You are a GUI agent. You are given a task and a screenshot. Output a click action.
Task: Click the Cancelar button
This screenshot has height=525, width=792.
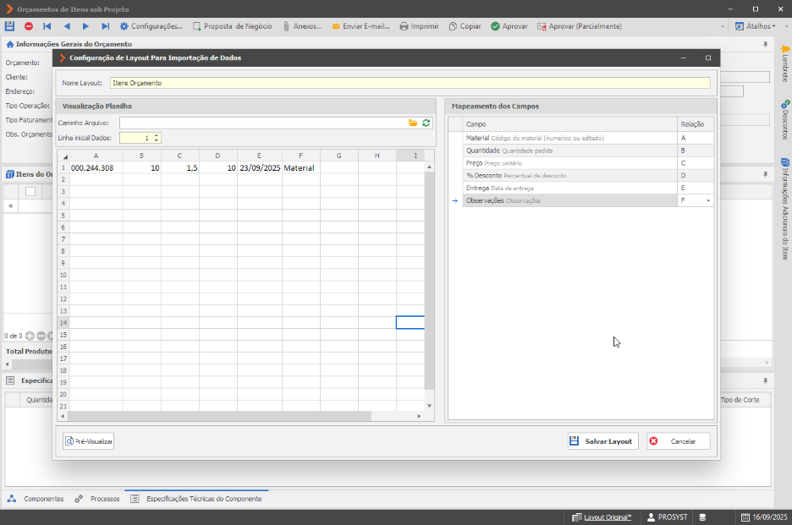click(x=679, y=441)
